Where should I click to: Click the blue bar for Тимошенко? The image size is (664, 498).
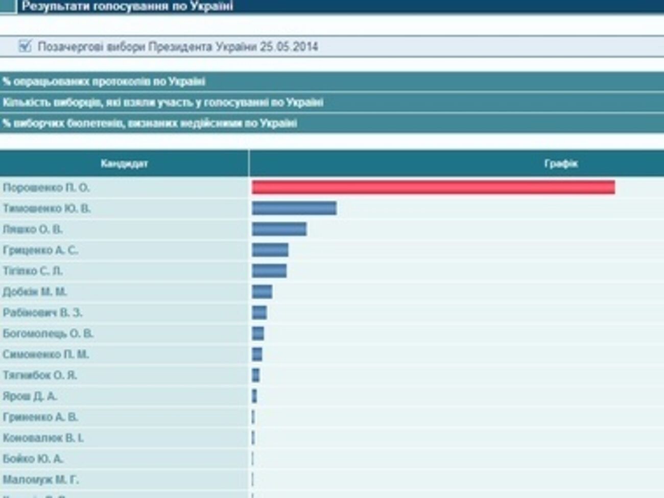pos(294,208)
